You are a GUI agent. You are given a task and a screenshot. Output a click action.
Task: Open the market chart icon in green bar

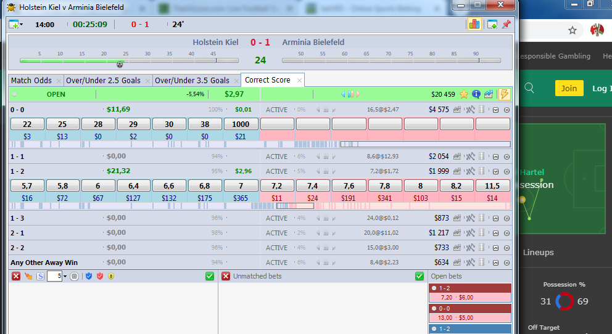488,94
